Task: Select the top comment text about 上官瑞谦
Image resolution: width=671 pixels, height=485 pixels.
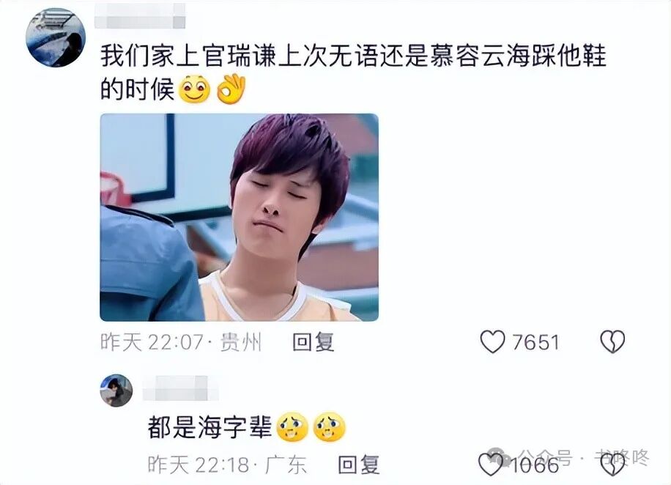Action: [x=353, y=73]
